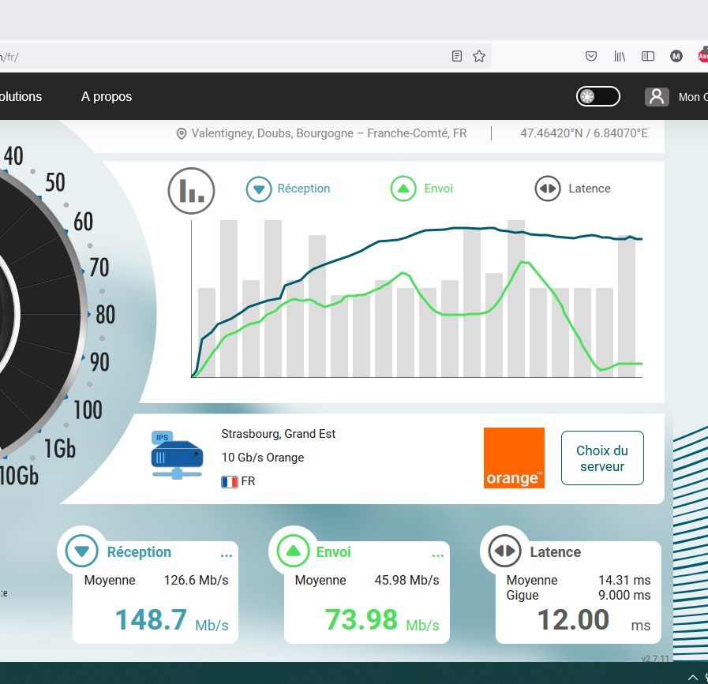The image size is (708, 684).
Task: Toggle the Latence series in the graph legend
Action: point(573,189)
